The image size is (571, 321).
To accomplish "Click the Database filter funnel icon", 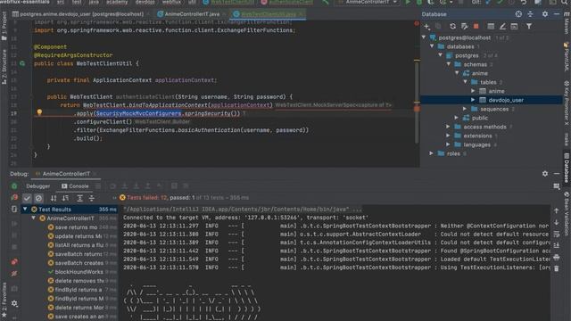I will [x=529, y=27].
